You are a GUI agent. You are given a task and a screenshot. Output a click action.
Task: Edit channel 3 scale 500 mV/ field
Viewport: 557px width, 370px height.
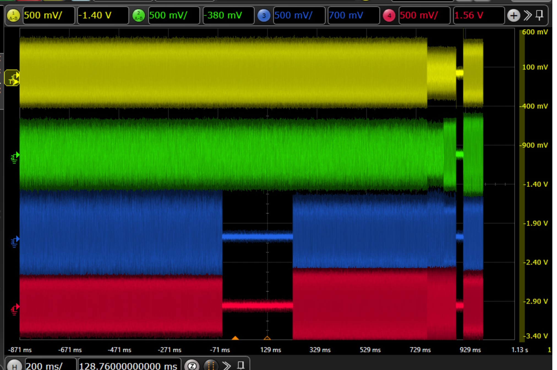(x=299, y=15)
